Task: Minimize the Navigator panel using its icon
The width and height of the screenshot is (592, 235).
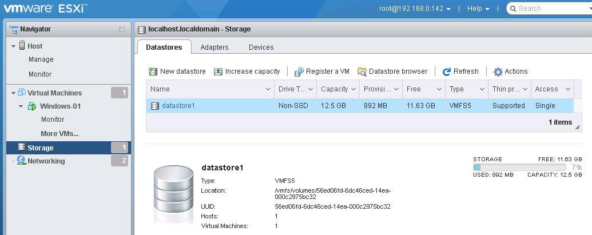Action: 121,29
